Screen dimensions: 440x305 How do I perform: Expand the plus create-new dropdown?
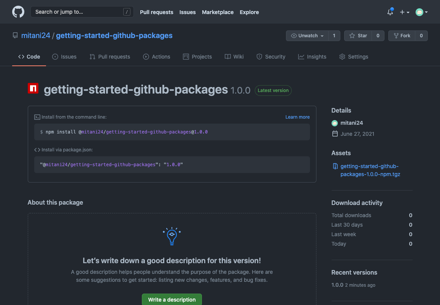[405, 12]
